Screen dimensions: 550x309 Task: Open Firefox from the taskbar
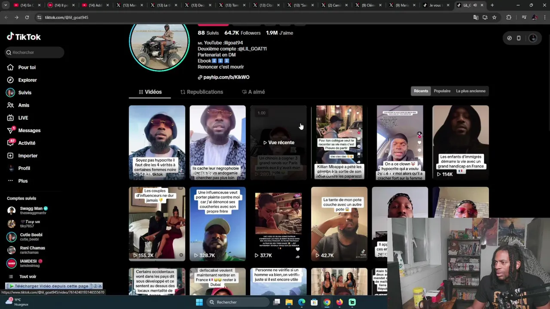[339, 302]
